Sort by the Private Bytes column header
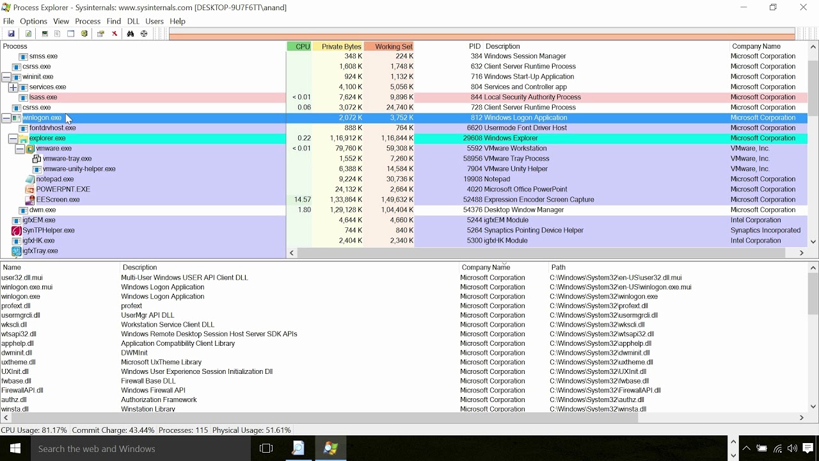Viewport: 819px width, 461px height. [x=338, y=46]
